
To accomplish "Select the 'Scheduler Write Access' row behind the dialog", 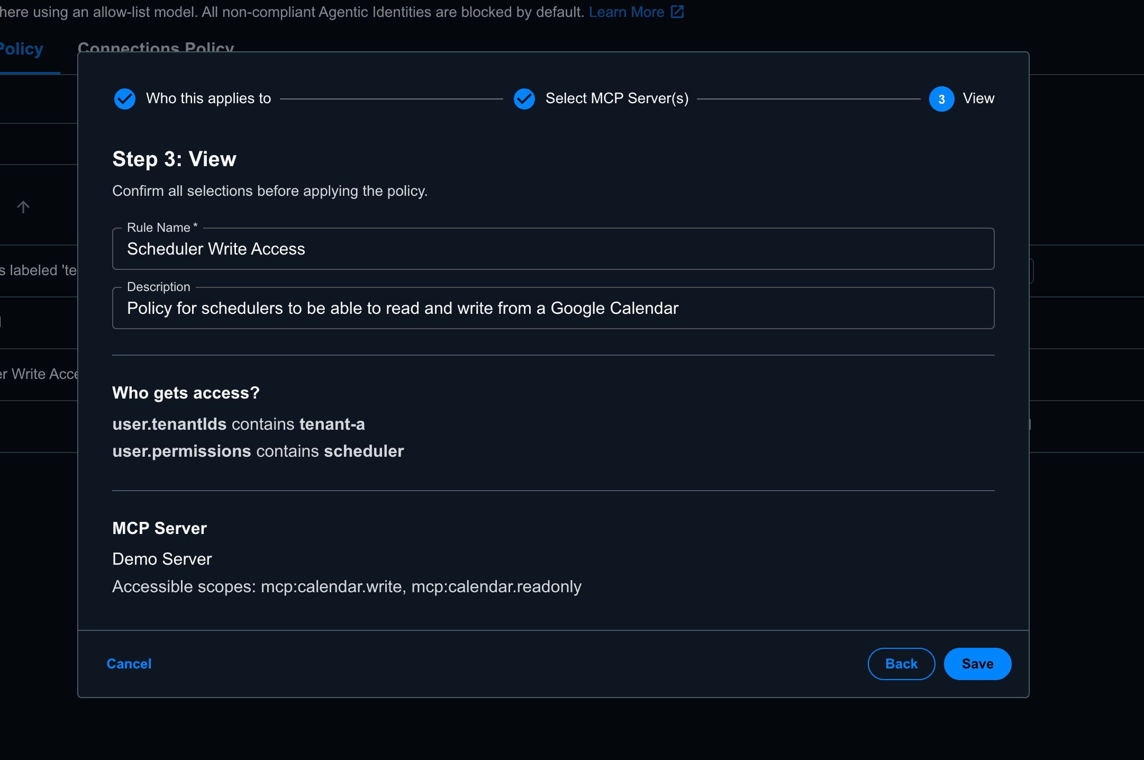I will (37, 374).
